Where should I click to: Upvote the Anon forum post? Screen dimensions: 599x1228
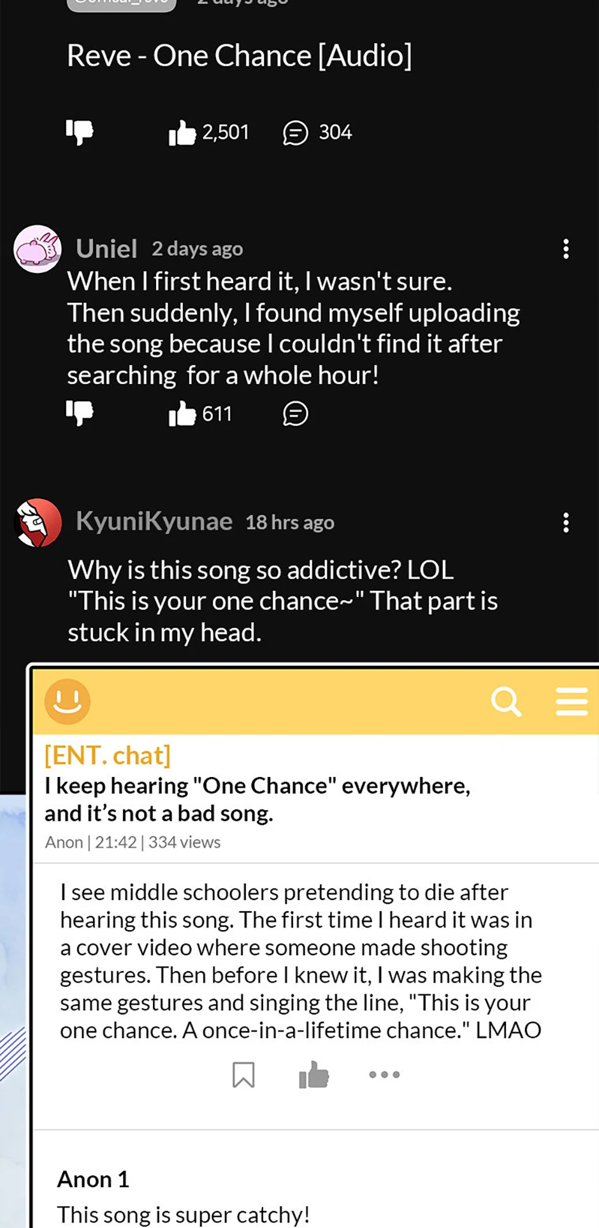(314, 1074)
